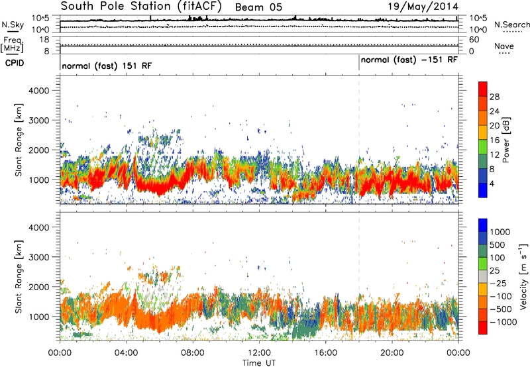The height and width of the screenshot is (367, 530).
Task: Click the 'Slant Range [km]' label of the velocity panel
Action: (19, 277)
